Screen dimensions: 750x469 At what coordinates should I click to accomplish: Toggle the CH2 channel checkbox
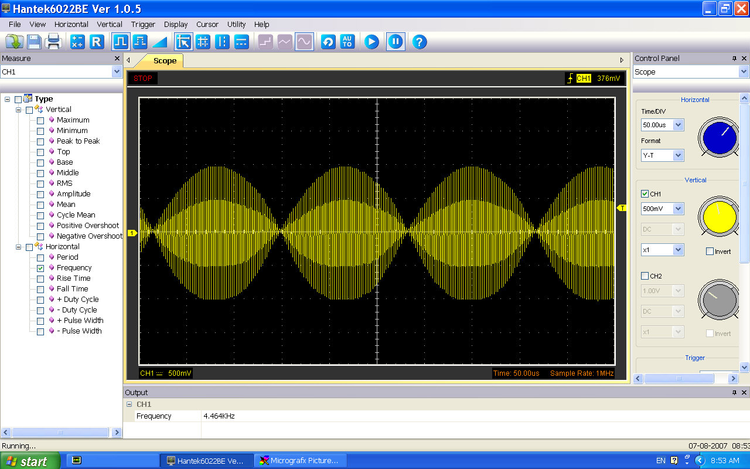pos(645,276)
